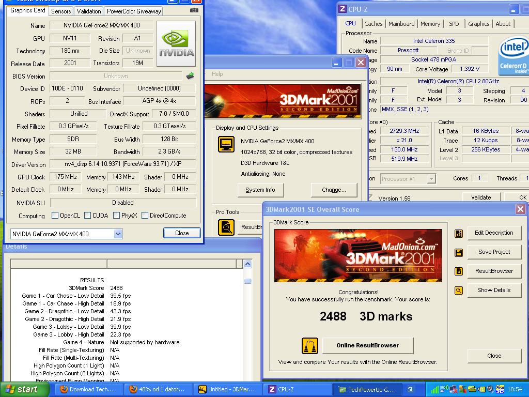Click the Details scrollbar up arrow
This screenshot has width=529, height=397.
247,264
